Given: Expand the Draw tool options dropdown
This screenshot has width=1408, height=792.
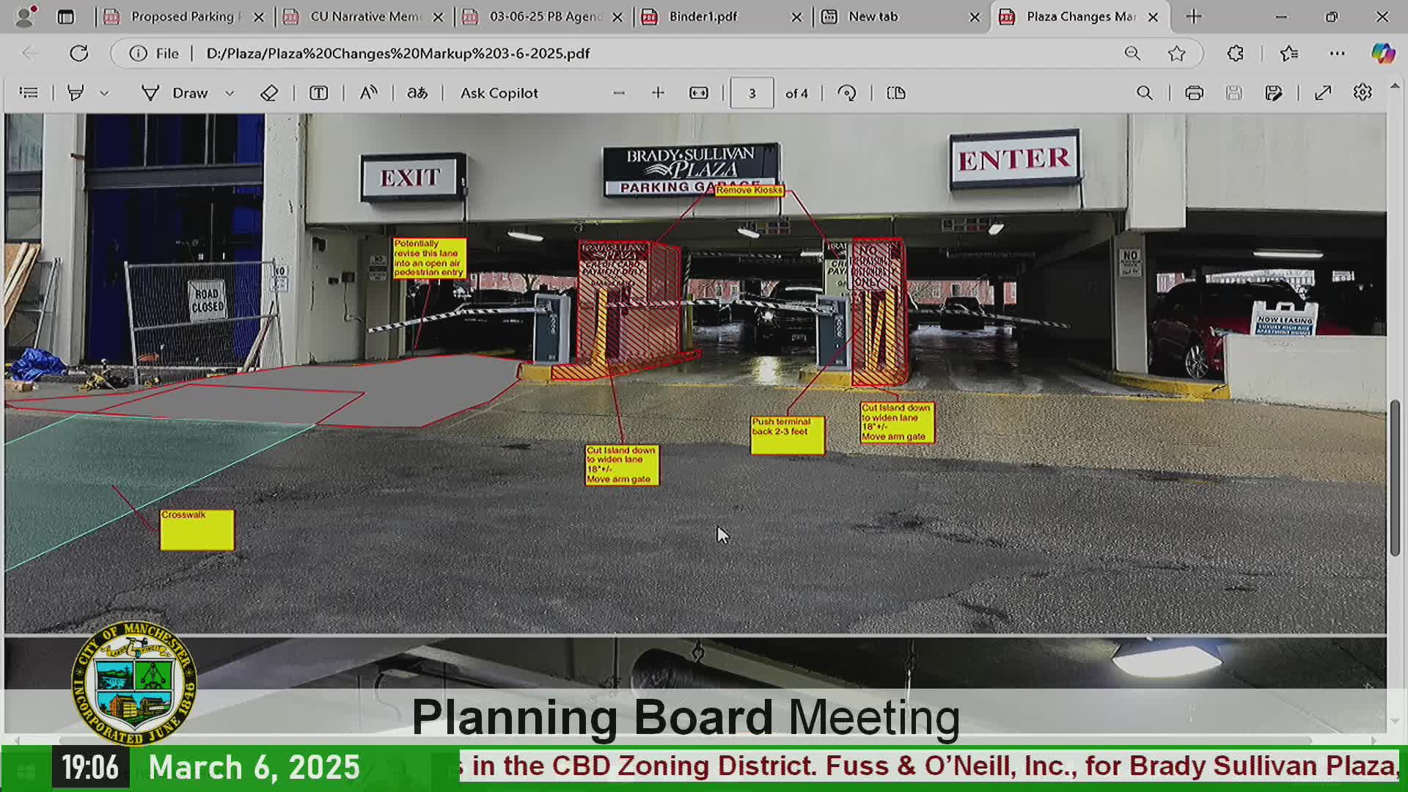Looking at the screenshot, I should 230,93.
